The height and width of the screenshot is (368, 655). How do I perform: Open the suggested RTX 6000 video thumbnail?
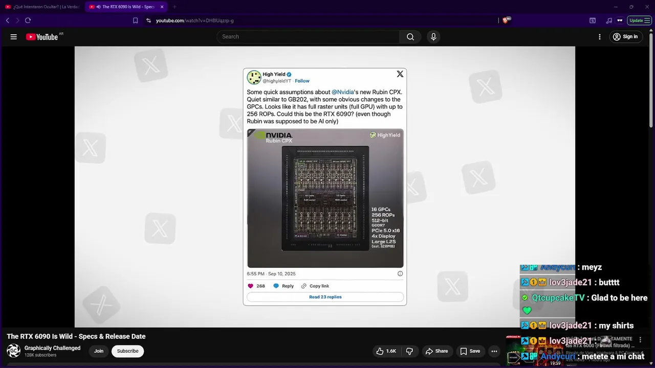(x=534, y=351)
